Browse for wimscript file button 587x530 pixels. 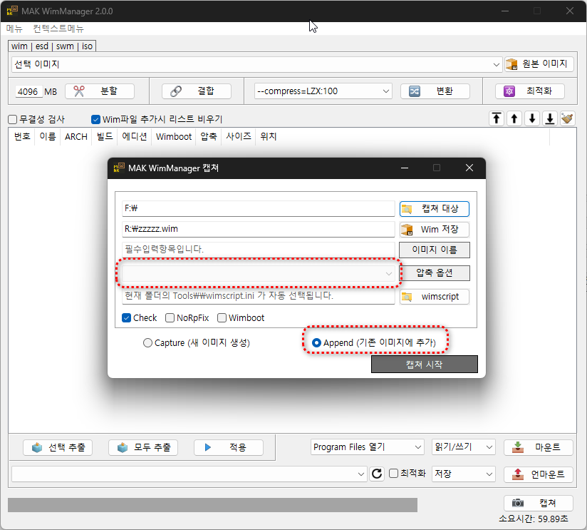click(x=435, y=297)
